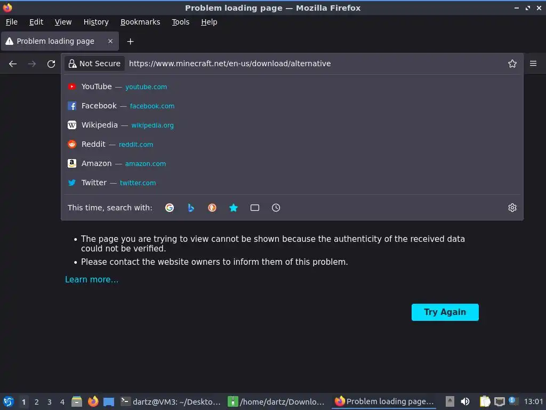The height and width of the screenshot is (410, 546).
Task: Open the clipboard manager tray icon
Action: pyautogui.click(x=485, y=401)
